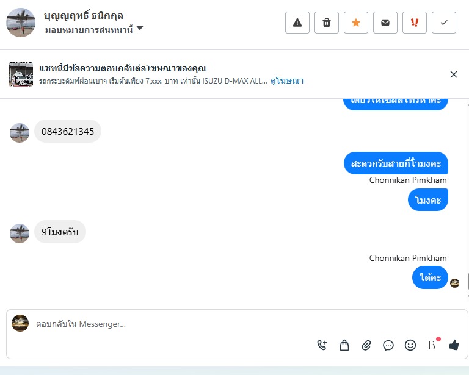This screenshot has width=469, height=375.
Task: Mark conversation done with checkmark icon
Action: [443, 23]
